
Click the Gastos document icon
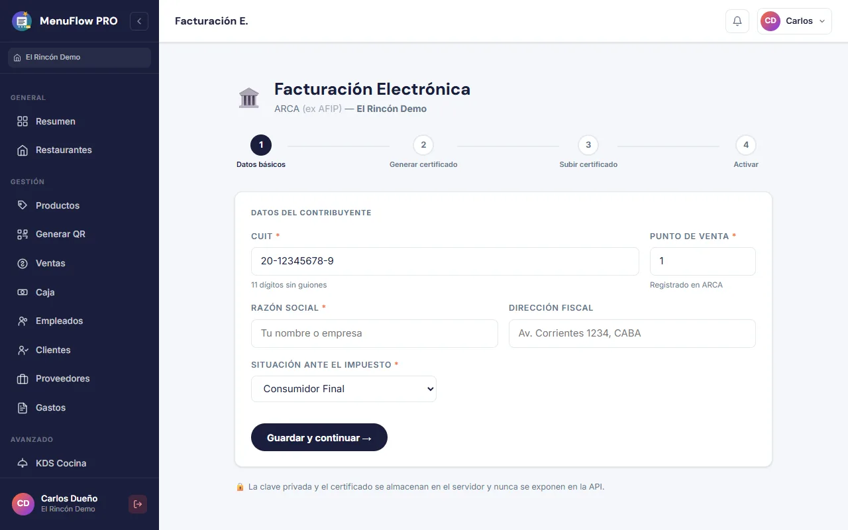(23, 407)
